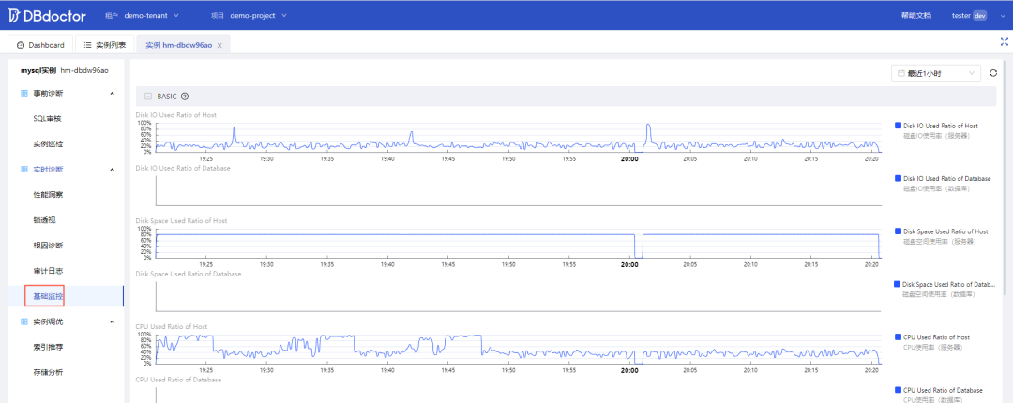
Task: Toggle Disk Space Used Ratio of Host legend
Action: (x=942, y=231)
